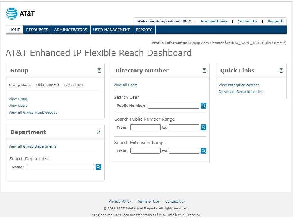Open the USER MANAGEMENT tab
The height and width of the screenshot is (220, 294).
pyautogui.click(x=112, y=30)
